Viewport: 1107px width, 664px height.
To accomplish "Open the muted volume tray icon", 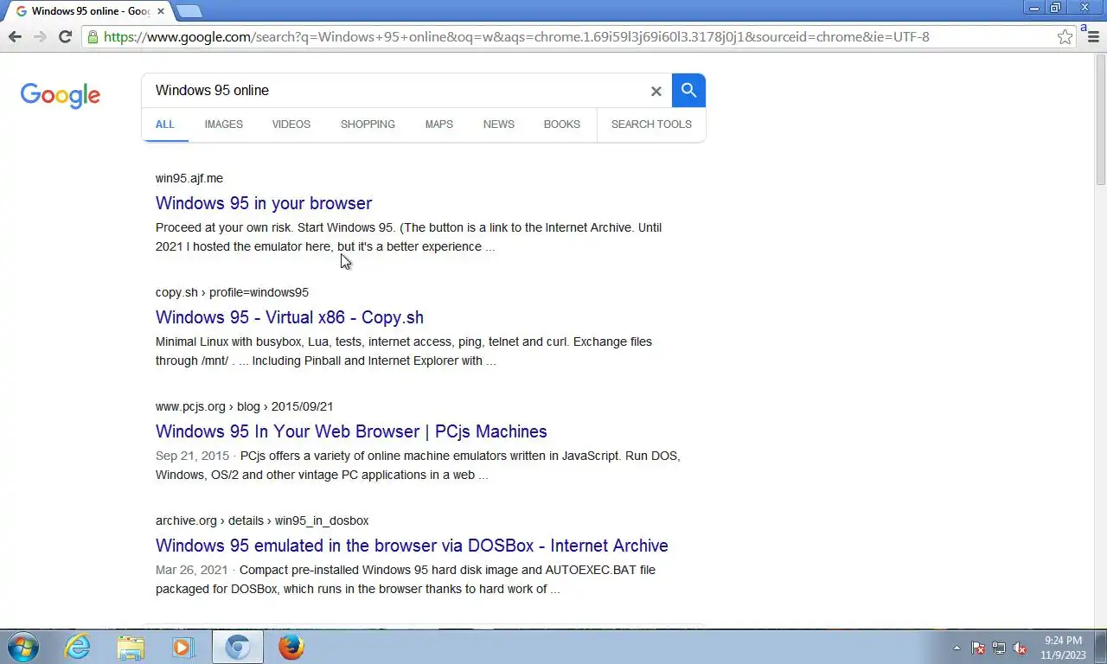I will click(x=1020, y=648).
